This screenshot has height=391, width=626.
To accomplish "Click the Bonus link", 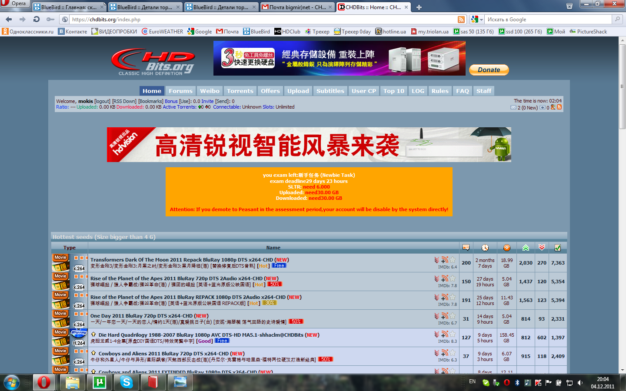I will (171, 101).
